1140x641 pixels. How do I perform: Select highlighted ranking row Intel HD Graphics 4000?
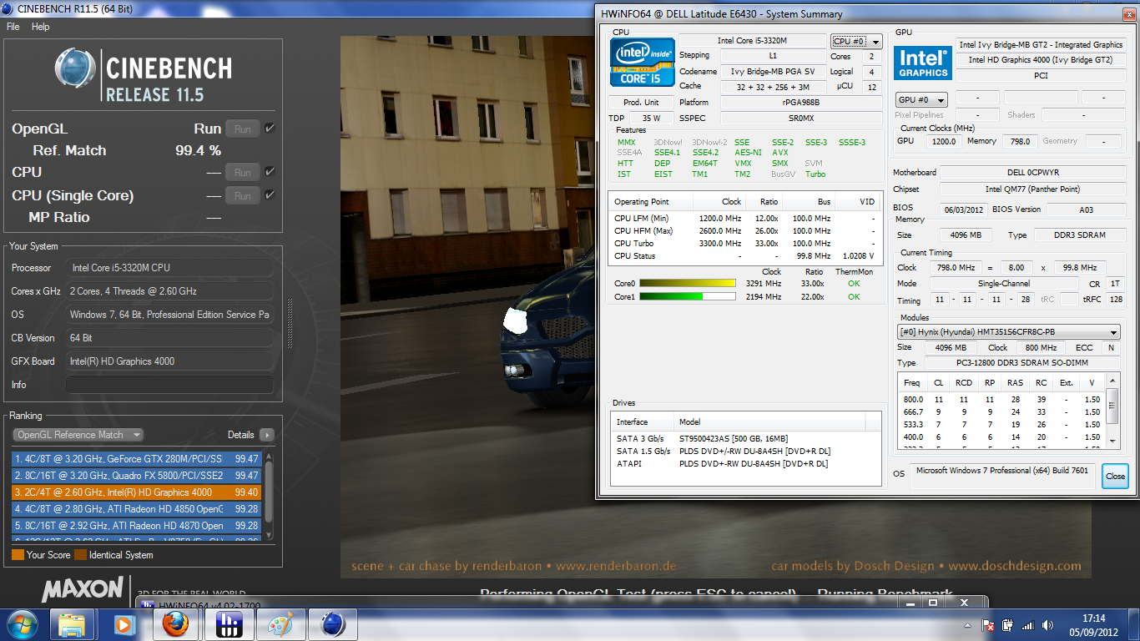coord(137,492)
